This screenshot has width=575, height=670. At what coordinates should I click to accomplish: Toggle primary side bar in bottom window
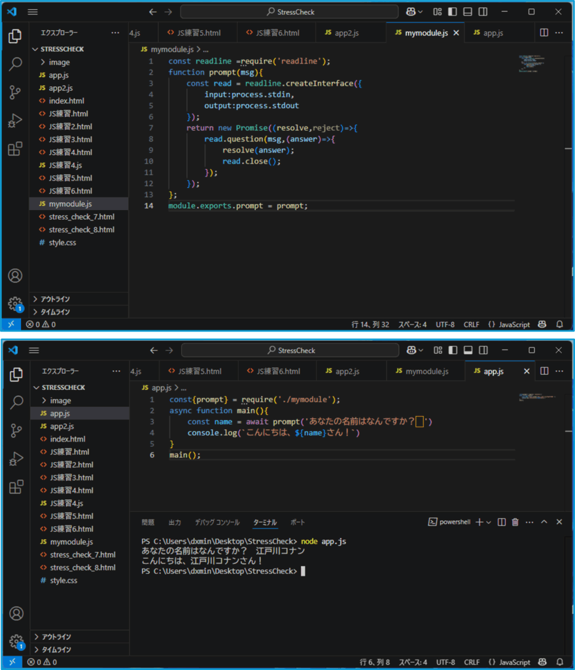tap(453, 351)
